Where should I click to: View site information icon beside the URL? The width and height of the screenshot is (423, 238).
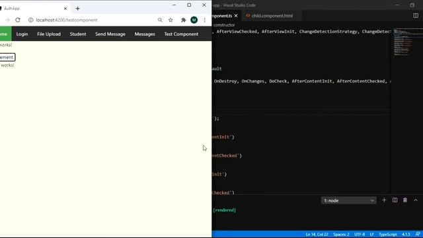tap(31, 20)
